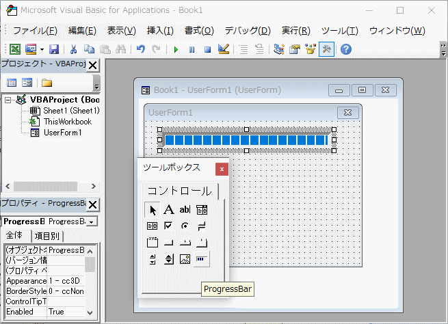
Task: Click View Object icon in project panel
Action: pyautogui.click(x=27, y=83)
